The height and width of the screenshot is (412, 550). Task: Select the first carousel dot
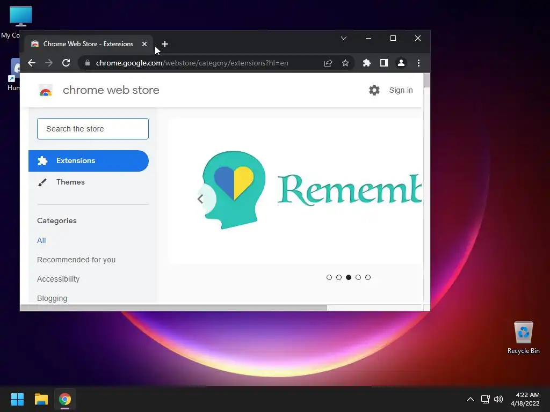click(329, 277)
